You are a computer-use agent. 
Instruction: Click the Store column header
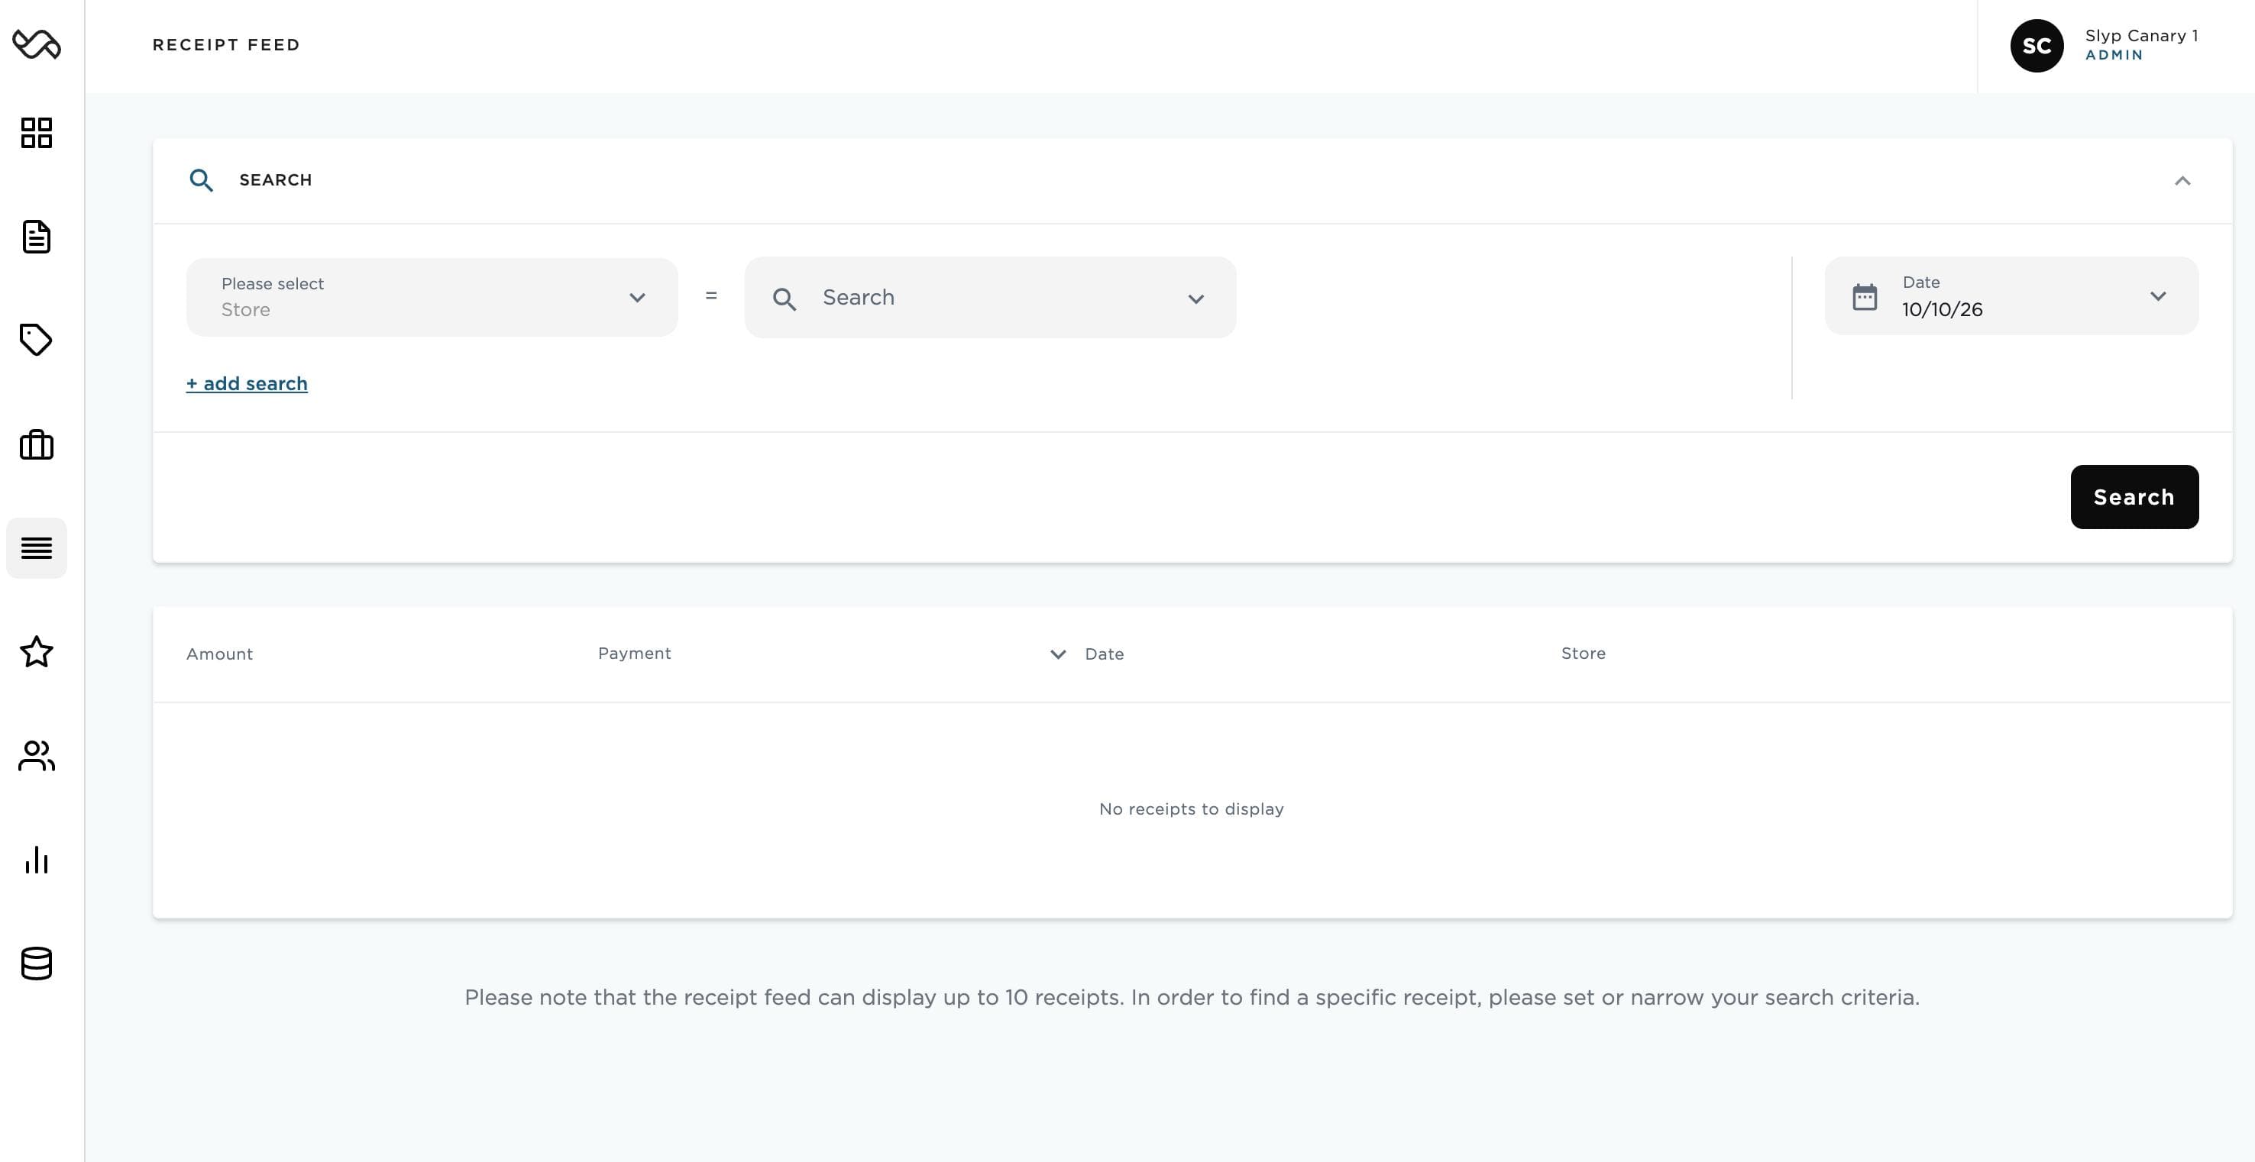1584,653
